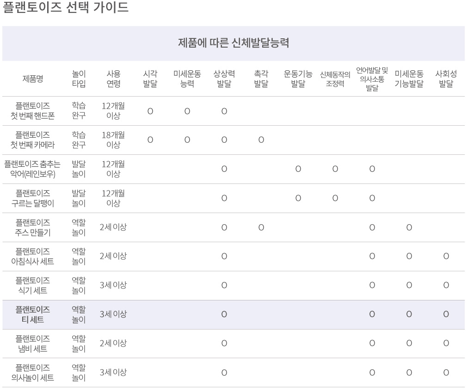The image size is (467, 391).
Task: Select product '플랜토이즈 첫 번째 핸드폰'
Action: (33, 111)
